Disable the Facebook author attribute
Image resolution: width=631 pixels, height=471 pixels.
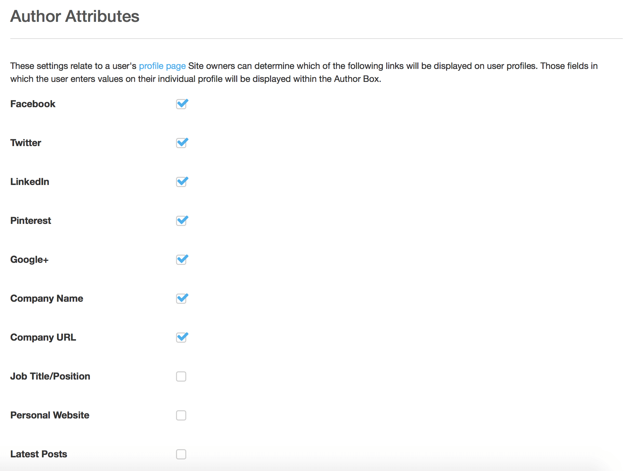(x=182, y=104)
